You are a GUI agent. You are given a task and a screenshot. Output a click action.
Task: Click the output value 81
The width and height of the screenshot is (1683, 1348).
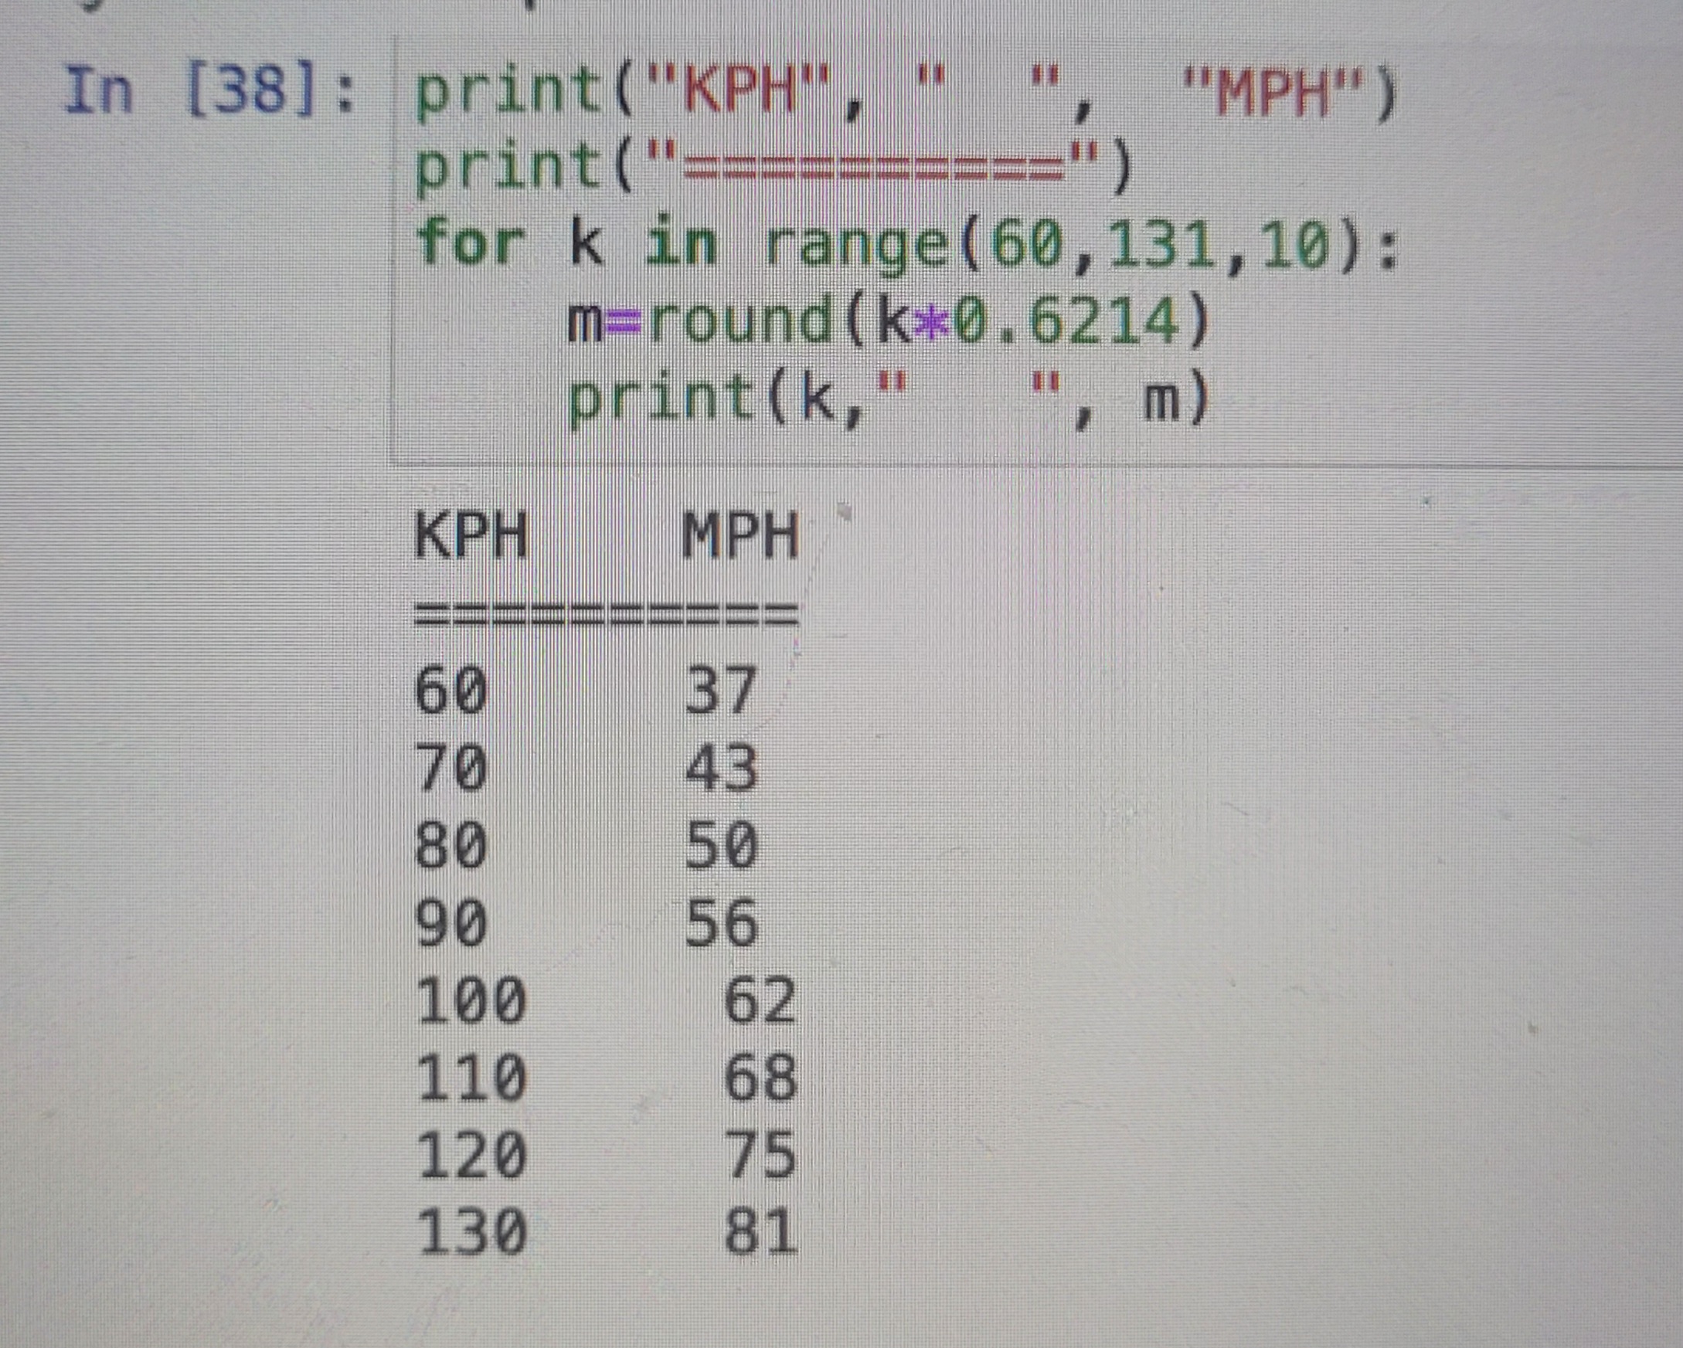click(760, 1231)
